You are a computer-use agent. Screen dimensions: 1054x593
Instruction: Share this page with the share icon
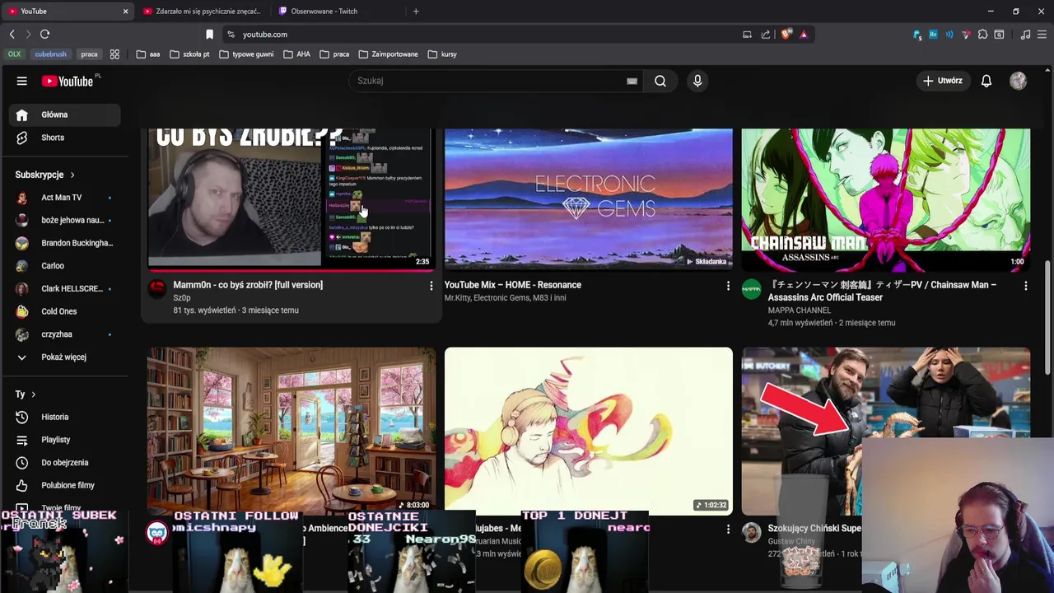tap(765, 34)
